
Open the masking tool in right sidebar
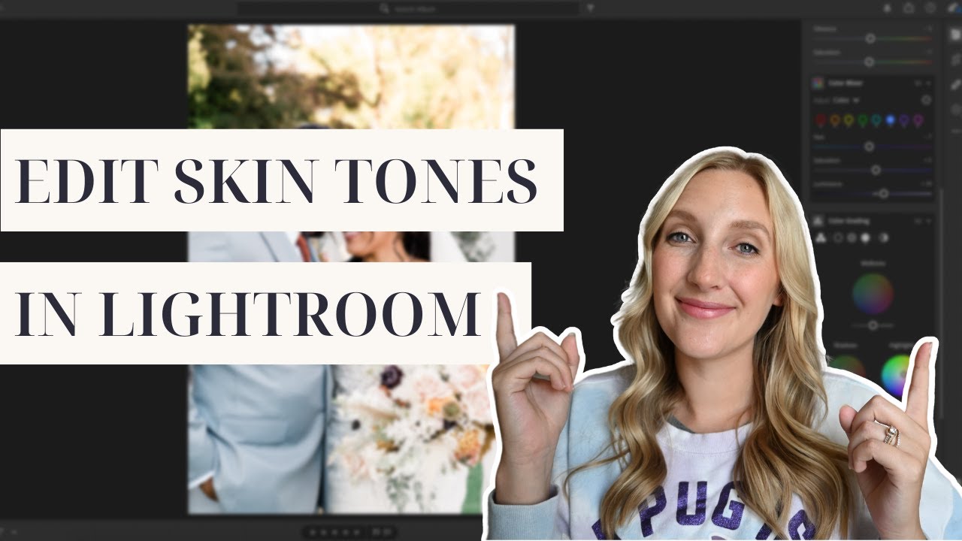[x=955, y=110]
